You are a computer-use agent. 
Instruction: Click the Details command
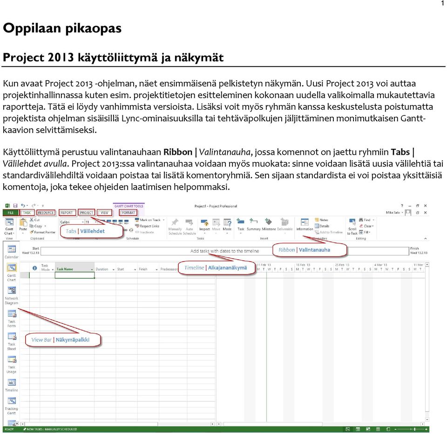click(322, 226)
